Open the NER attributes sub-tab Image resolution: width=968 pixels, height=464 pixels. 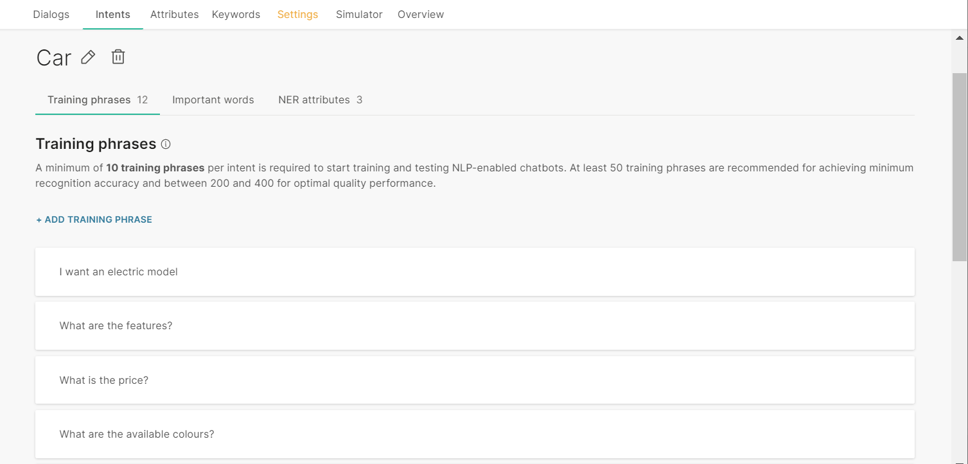click(x=320, y=99)
